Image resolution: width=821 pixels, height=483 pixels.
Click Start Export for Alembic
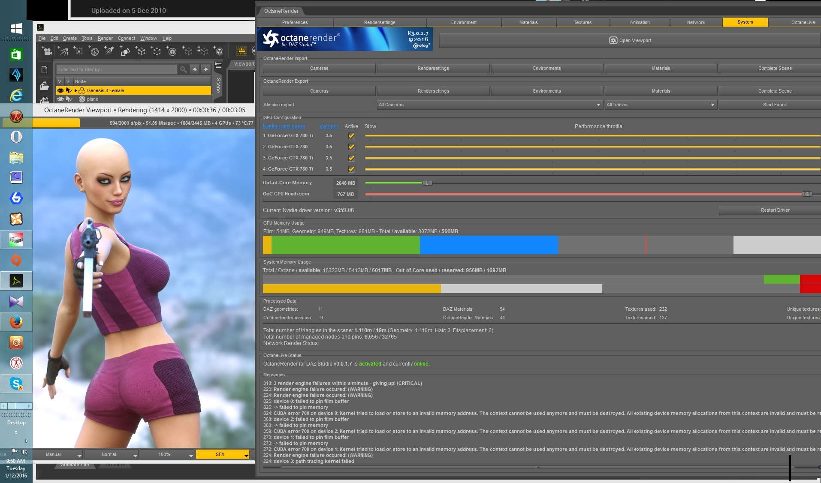[x=770, y=105]
